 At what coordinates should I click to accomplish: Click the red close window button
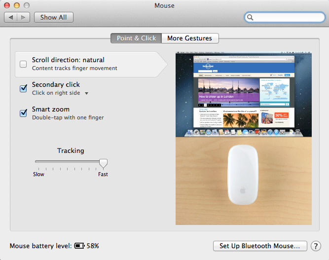click(7, 5)
